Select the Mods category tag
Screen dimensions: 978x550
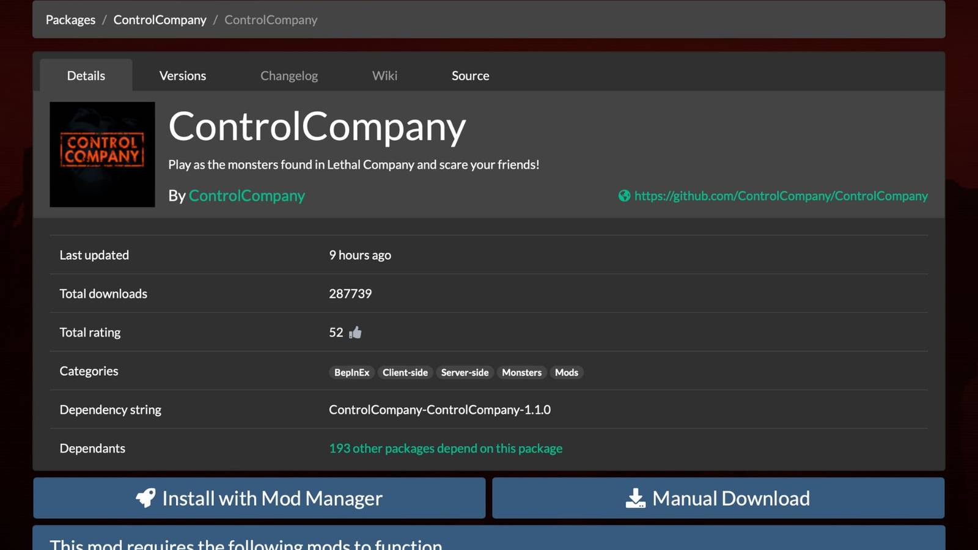tap(567, 372)
